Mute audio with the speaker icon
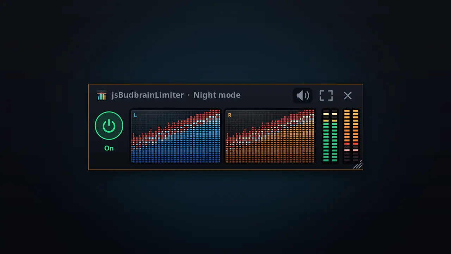This screenshot has height=254, width=451. pos(303,95)
